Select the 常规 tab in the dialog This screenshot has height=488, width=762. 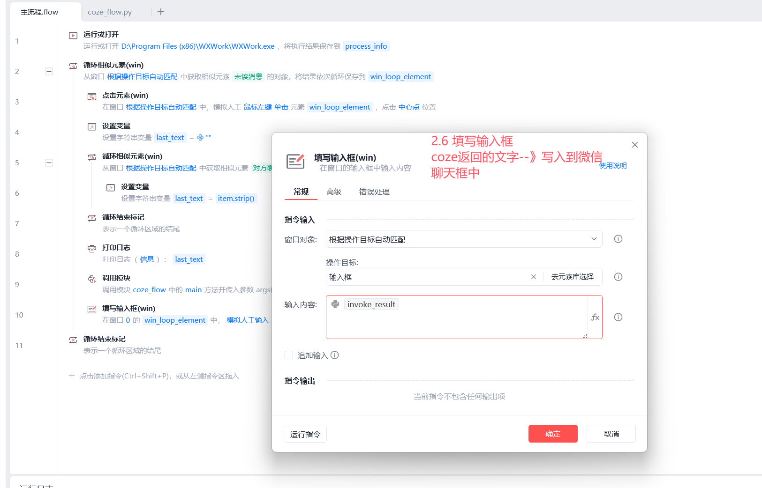tap(301, 192)
